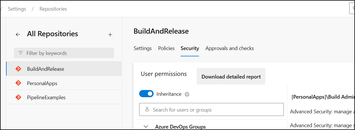The height and width of the screenshot is (130, 355).
Task: Click the git icon next to PipelineExamples
Action: (x=18, y=97)
